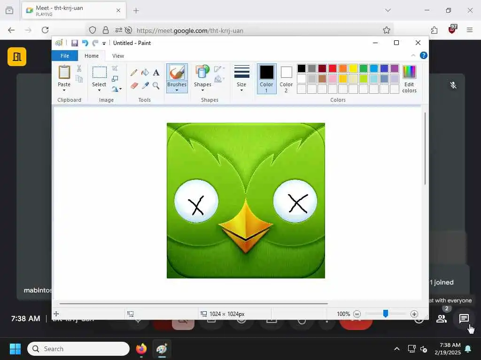Switch to the Home ribbon tab

(92, 56)
